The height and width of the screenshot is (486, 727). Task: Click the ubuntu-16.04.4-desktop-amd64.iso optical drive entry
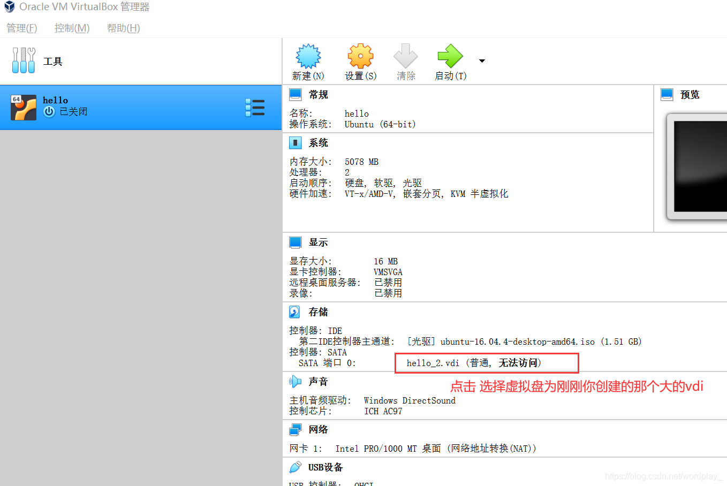(525, 341)
